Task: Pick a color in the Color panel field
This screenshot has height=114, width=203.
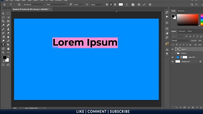Action: point(187,20)
